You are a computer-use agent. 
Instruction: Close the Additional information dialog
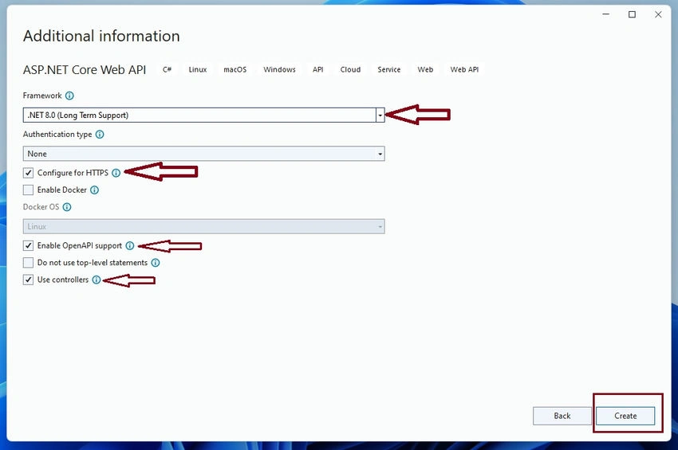tap(658, 14)
